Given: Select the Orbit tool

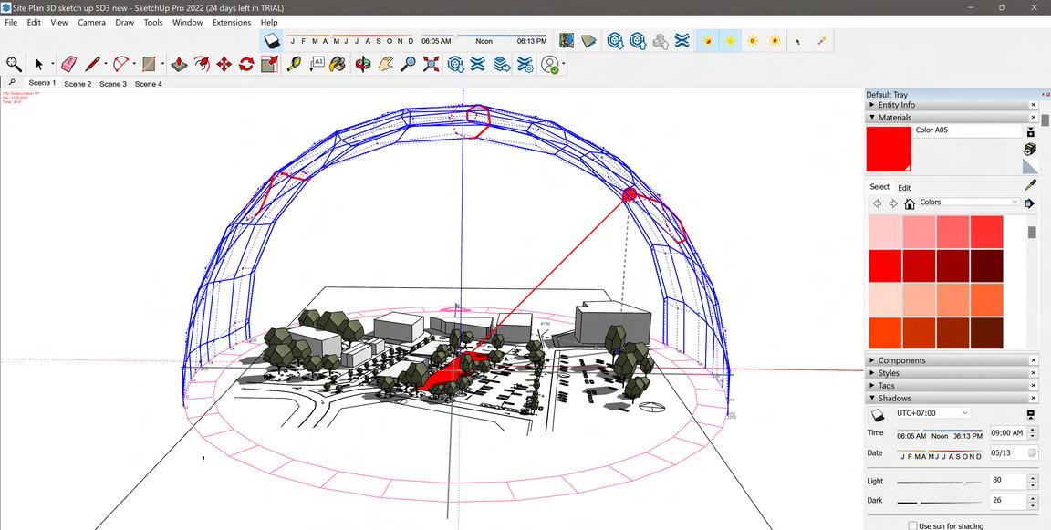Looking at the screenshot, I should (x=362, y=65).
